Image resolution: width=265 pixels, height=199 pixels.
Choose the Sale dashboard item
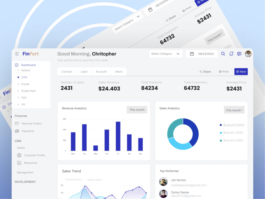[x=24, y=97]
